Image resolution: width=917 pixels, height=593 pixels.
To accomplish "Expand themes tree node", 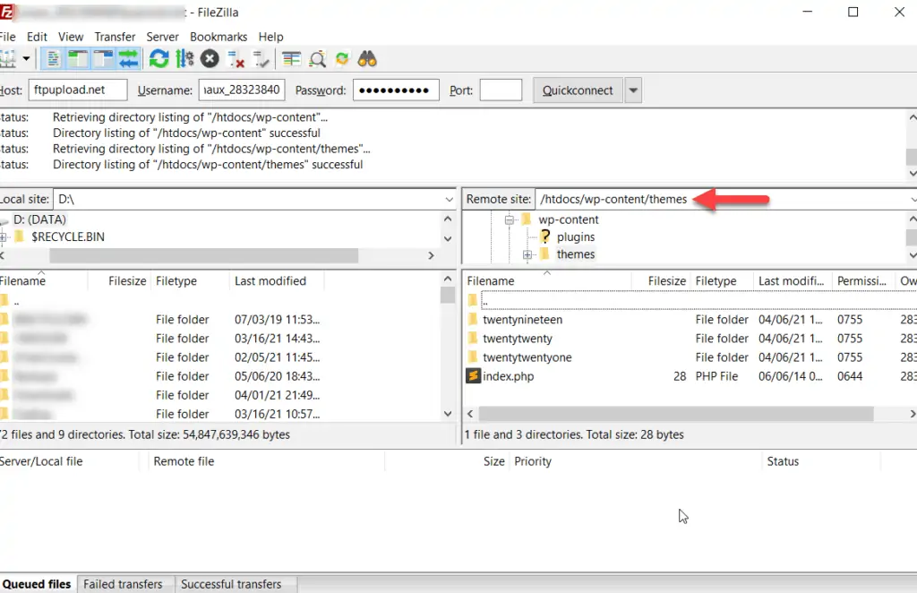I will coord(527,254).
